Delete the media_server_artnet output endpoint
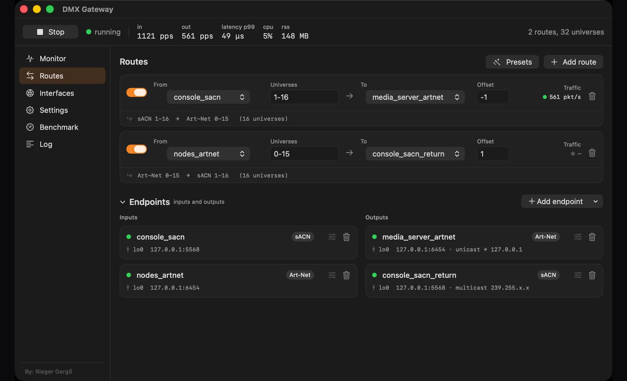The height and width of the screenshot is (381, 627). pyautogui.click(x=592, y=237)
